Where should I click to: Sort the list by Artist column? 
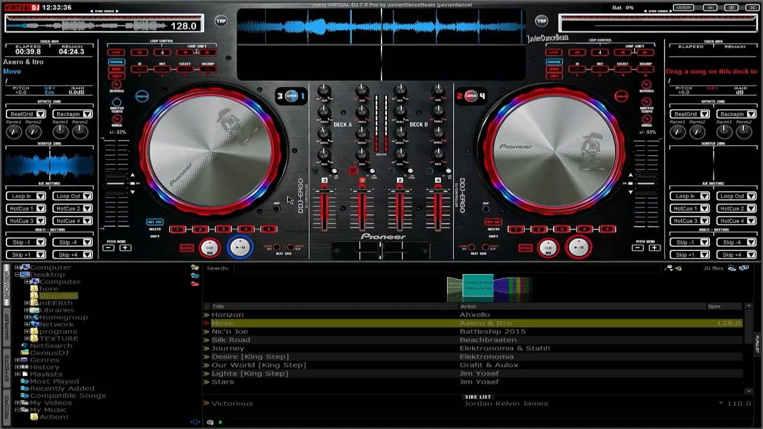(x=582, y=306)
